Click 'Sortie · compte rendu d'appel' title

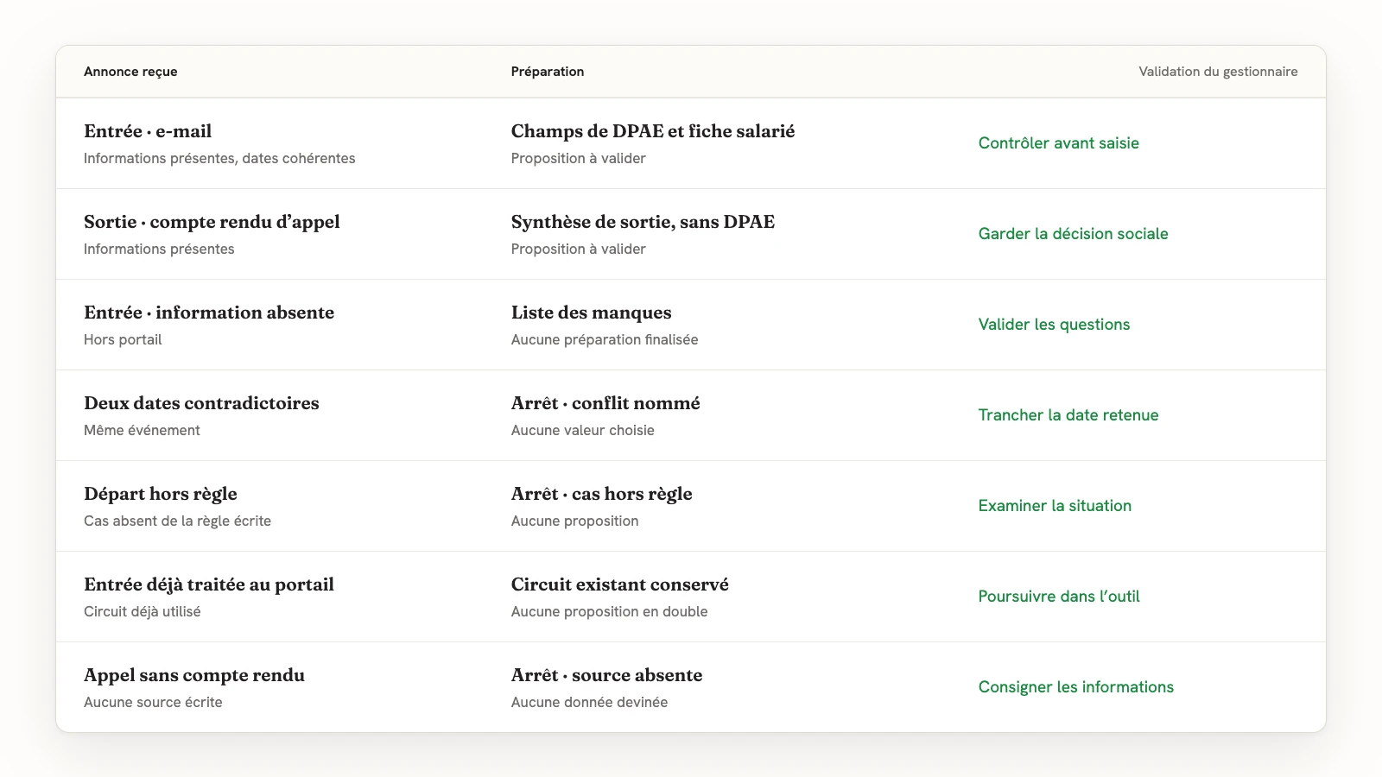coord(212,222)
